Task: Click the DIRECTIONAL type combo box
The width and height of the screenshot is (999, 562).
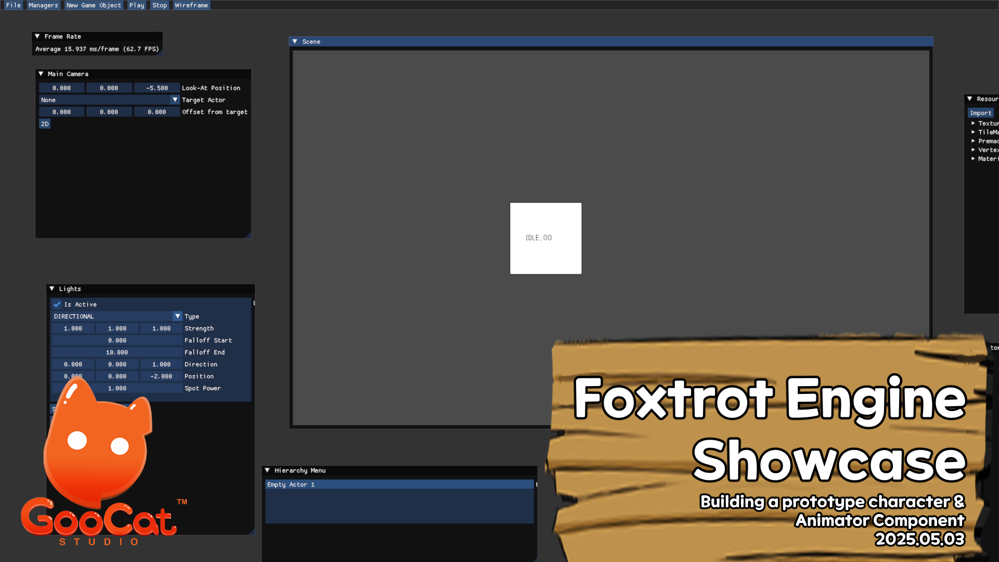Action: (117, 316)
